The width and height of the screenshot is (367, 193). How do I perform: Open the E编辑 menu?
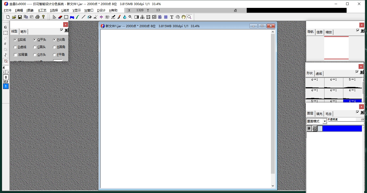click(x=19, y=10)
